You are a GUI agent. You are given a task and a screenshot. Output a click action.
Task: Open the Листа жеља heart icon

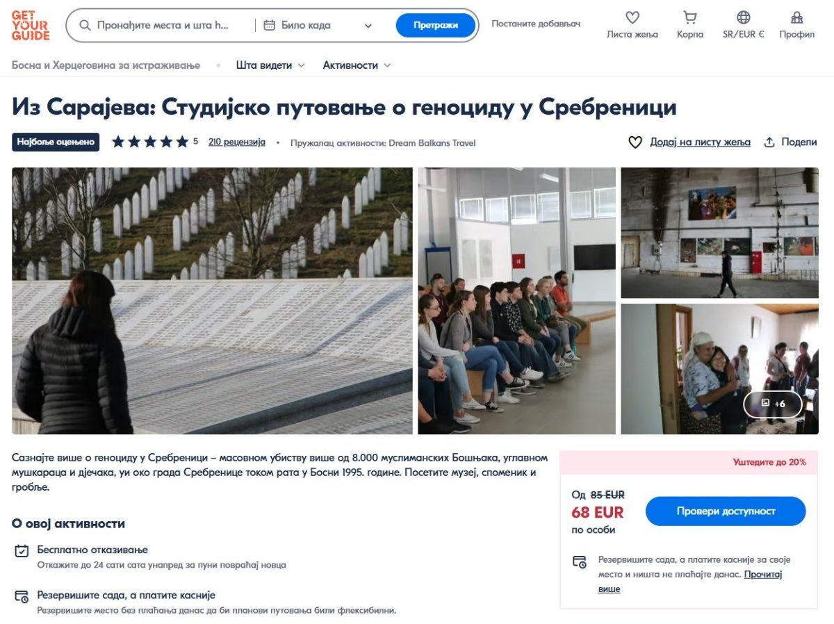[x=632, y=17]
